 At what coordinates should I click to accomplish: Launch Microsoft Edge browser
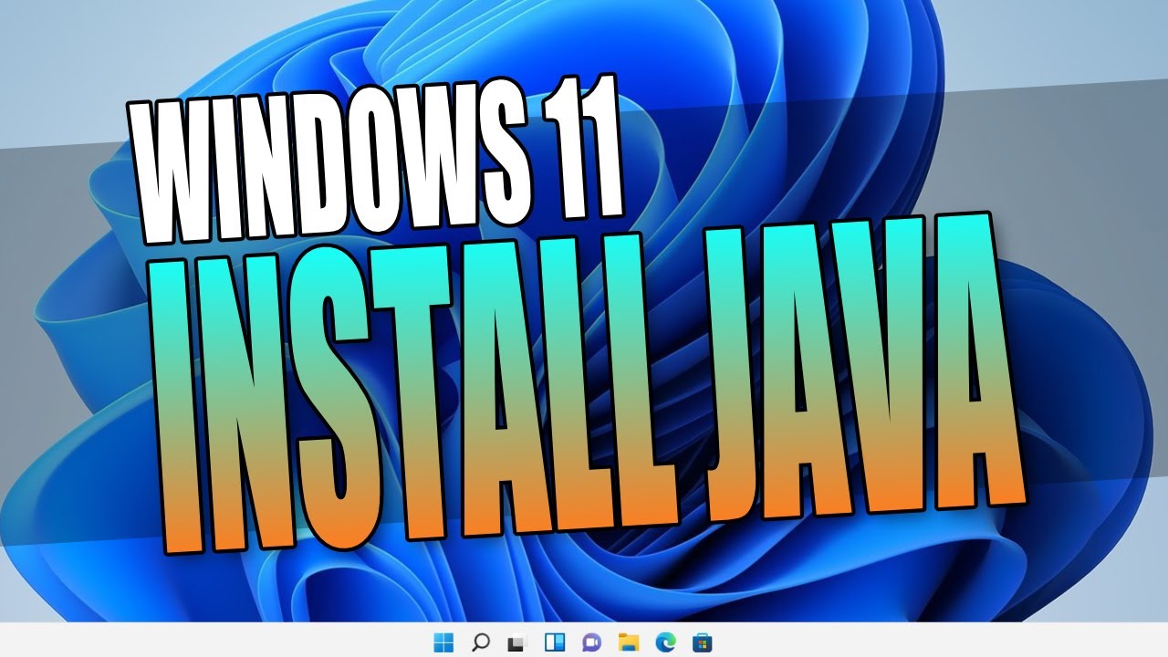click(665, 641)
